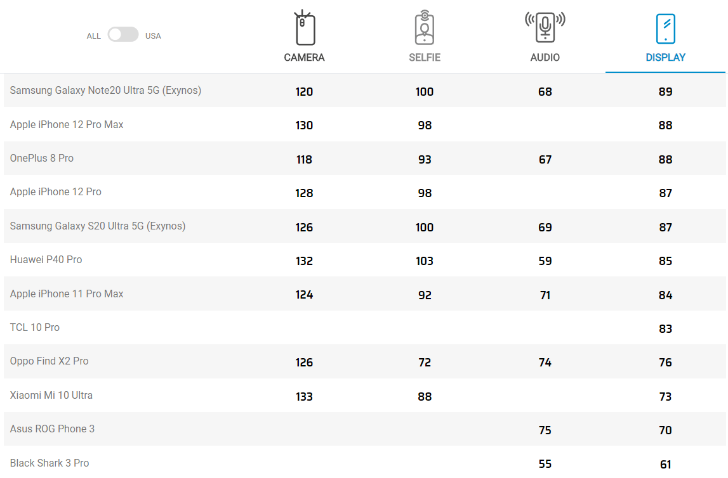Switch to the AUDIO tab label
Image resolution: width=728 pixels, height=478 pixels.
pos(545,58)
